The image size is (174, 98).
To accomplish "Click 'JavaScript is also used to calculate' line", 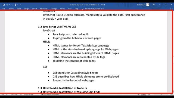I will [94, 15].
